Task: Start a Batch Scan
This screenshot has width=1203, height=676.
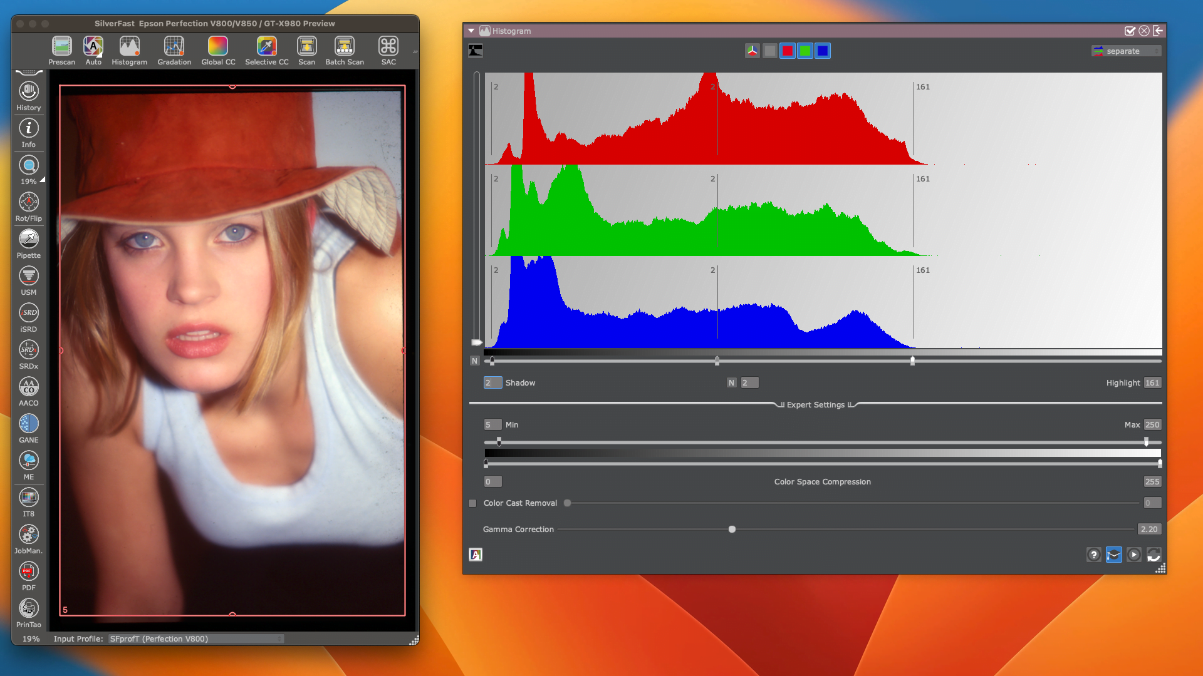Action: 344,50
